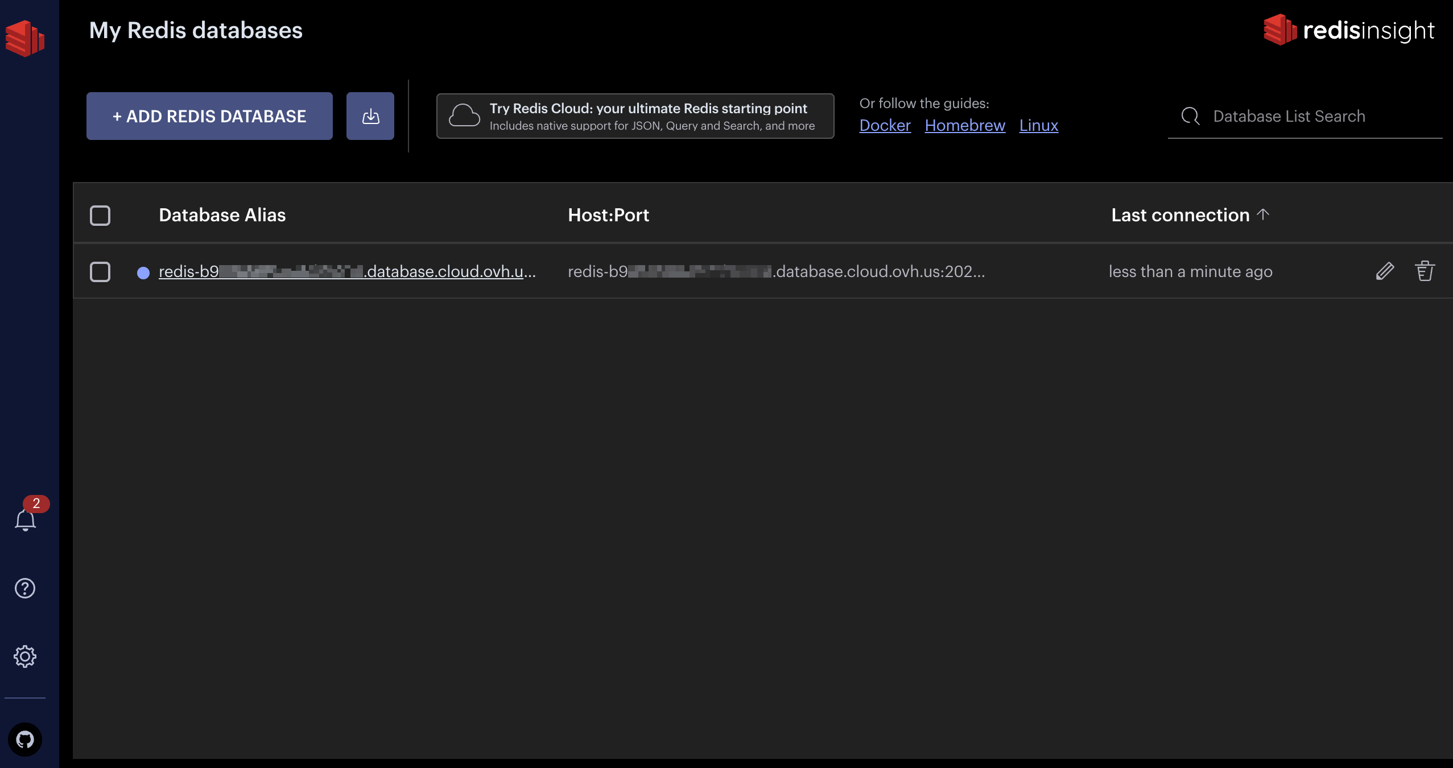Click the Last connection sort arrow
Screen dimensions: 1453x768
1263,214
